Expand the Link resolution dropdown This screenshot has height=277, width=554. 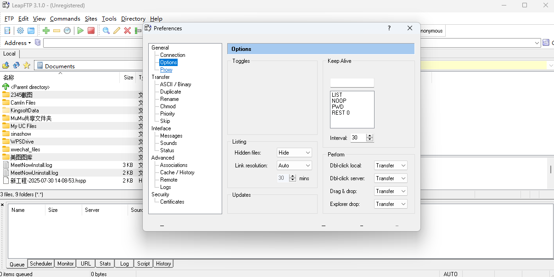coord(294,166)
